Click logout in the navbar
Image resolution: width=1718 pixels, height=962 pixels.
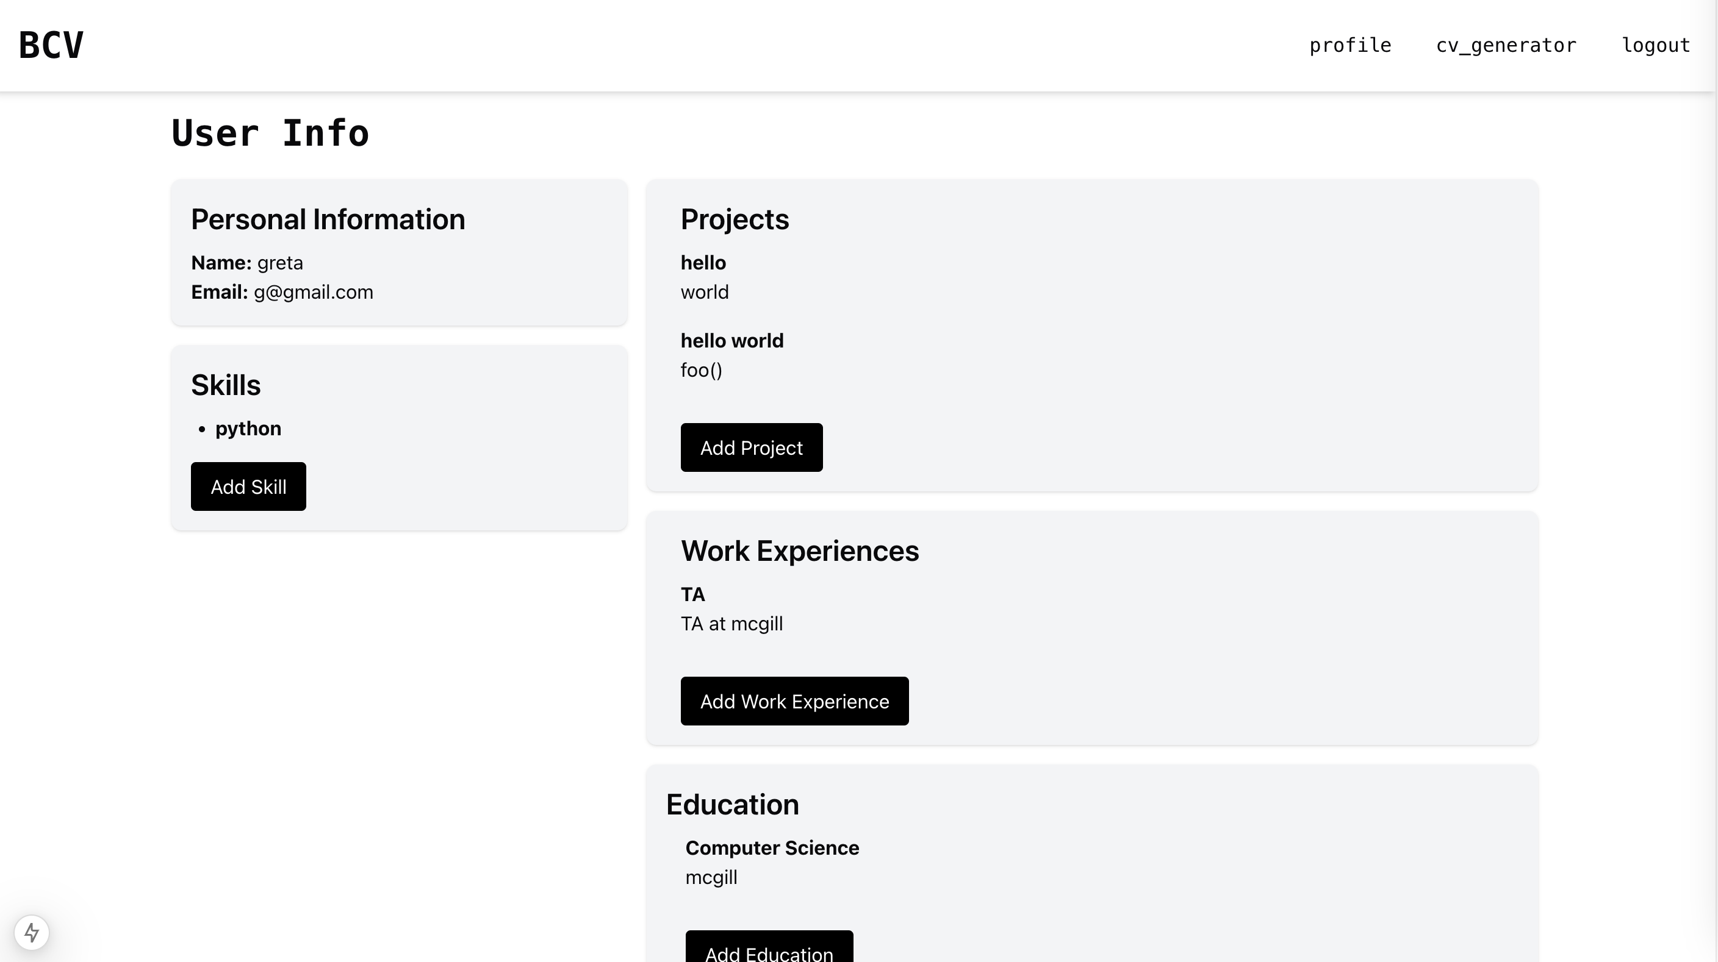tap(1655, 45)
